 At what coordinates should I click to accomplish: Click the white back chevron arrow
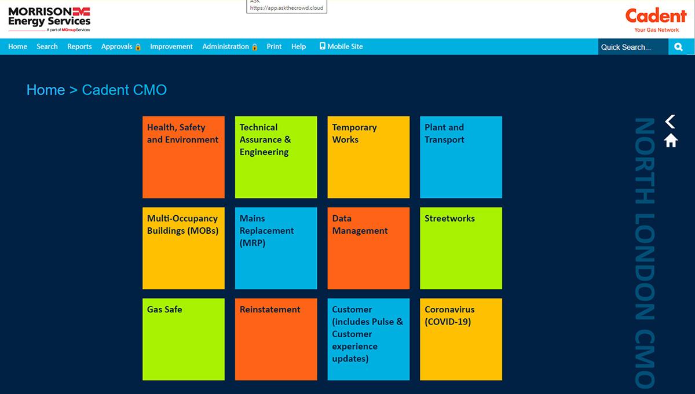tap(670, 121)
